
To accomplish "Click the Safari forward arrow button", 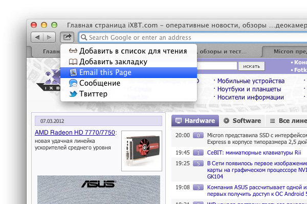I will pyautogui.click(x=49, y=37).
